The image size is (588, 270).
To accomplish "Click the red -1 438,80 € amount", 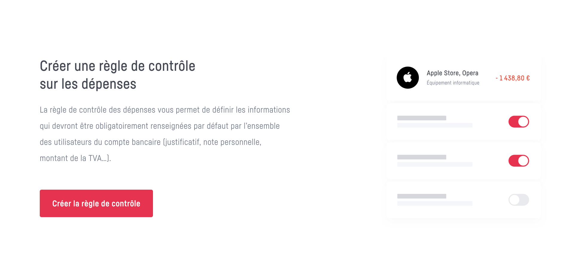I will (x=513, y=78).
